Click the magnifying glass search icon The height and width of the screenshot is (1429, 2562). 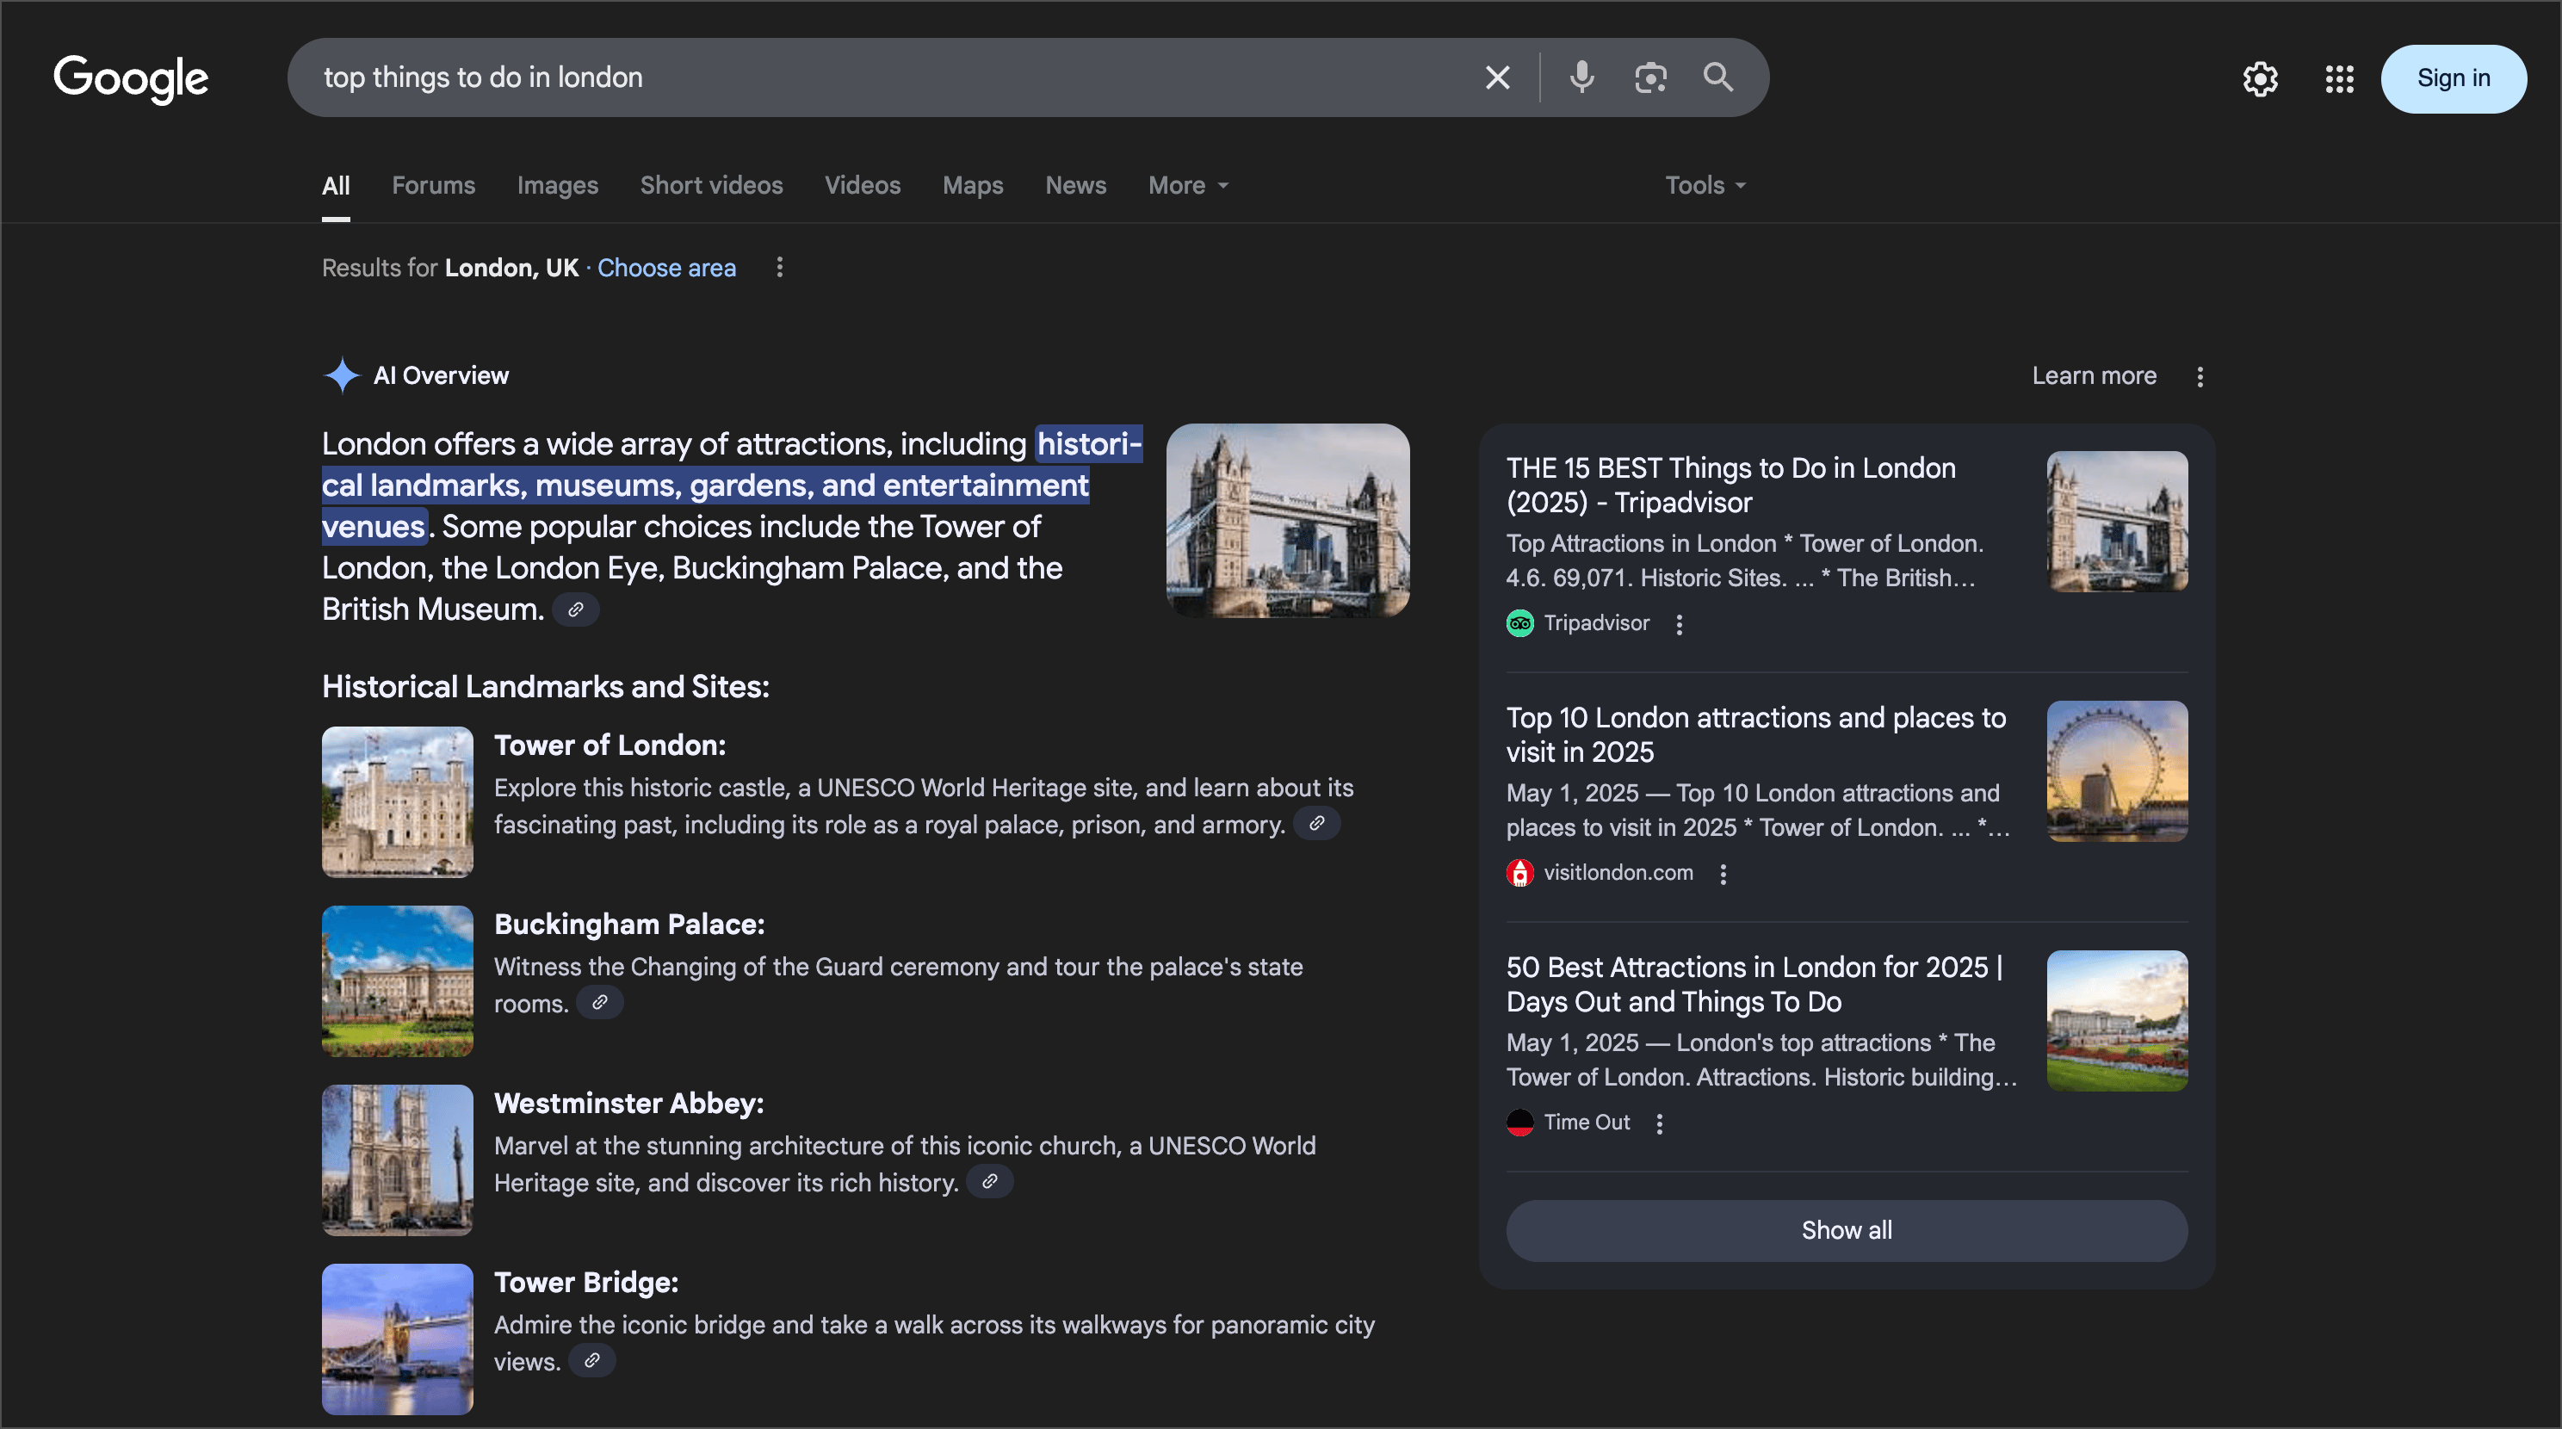pos(1717,77)
